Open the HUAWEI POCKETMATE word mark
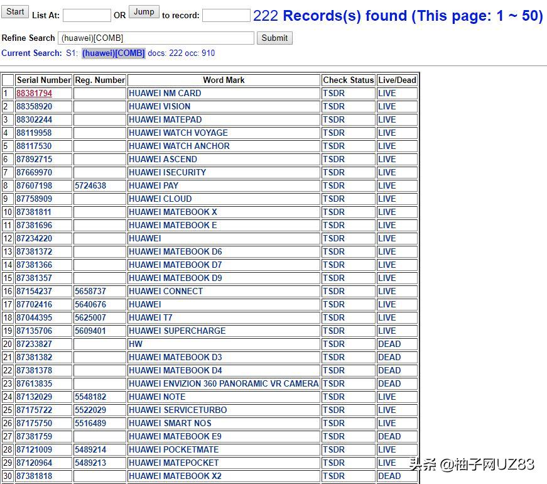The image size is (547, 484). 173,450
